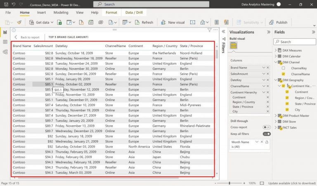Open the View ribbon tab

coord(80,12)
